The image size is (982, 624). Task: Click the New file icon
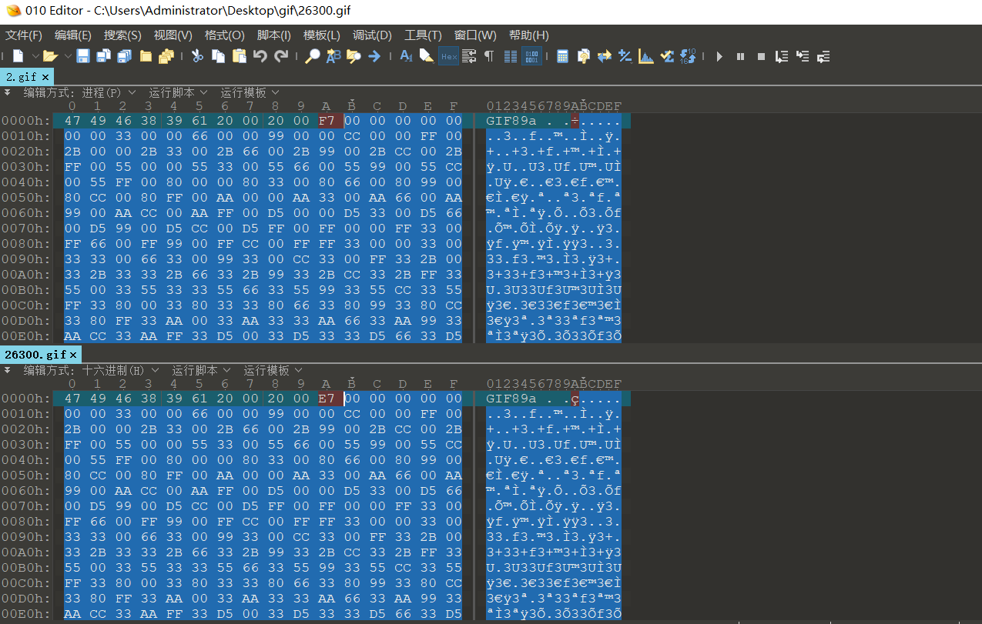18,56
